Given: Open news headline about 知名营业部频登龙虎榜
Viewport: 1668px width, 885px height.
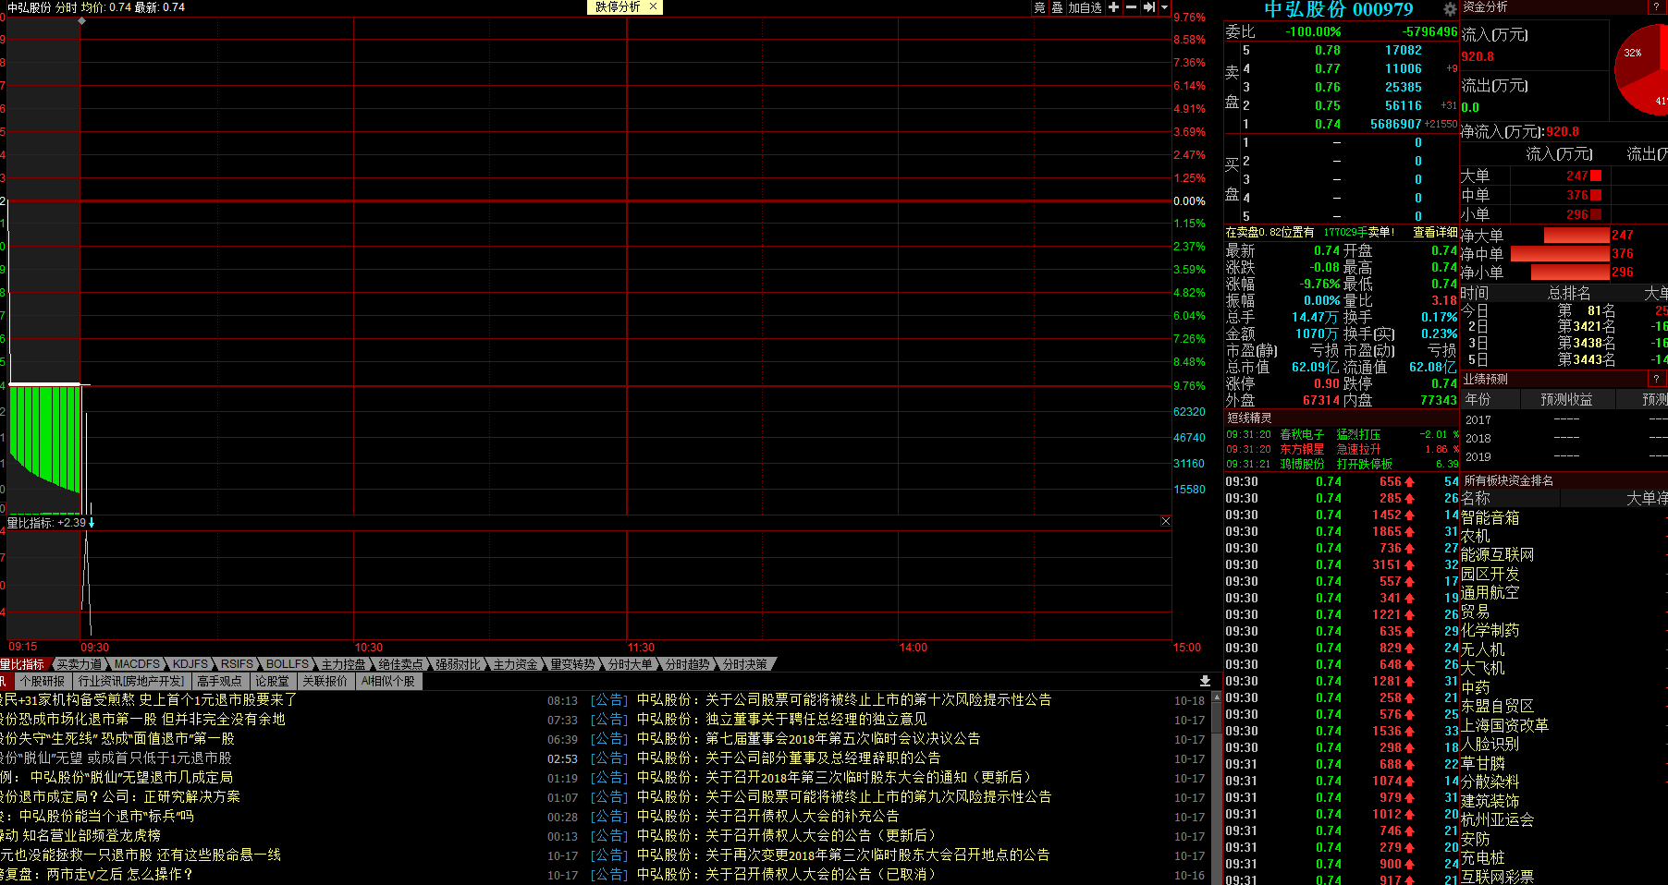Looking at the screenshot, I should [80, 836].
